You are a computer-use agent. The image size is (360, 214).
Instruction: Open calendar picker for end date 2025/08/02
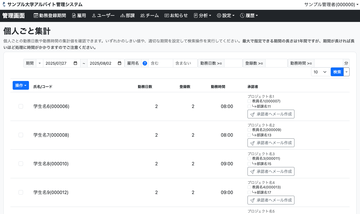pos(120,63)
